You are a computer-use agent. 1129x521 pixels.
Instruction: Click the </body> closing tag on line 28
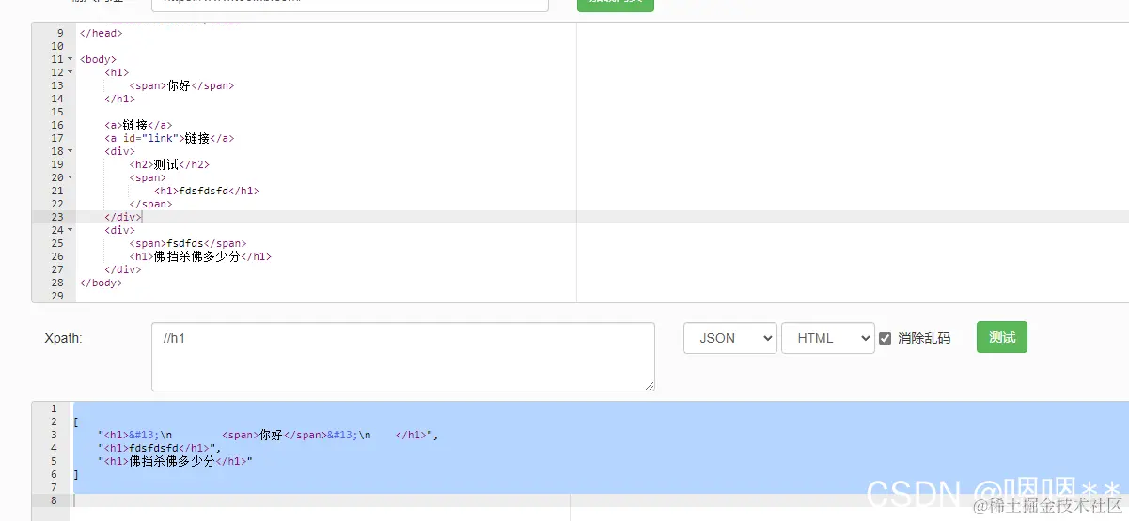tap(102, 283)
